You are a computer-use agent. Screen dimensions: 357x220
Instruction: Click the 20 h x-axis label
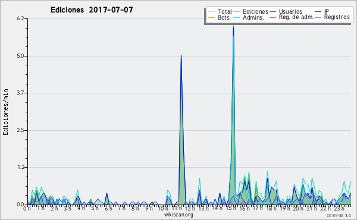pyautogui.click(x=298, y=209)
